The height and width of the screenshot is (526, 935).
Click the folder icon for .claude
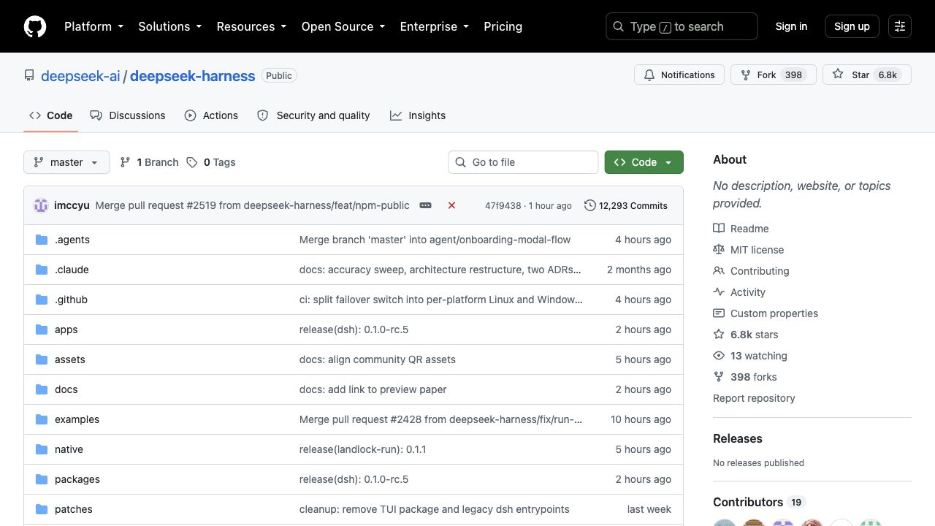[x=42, y=270]
